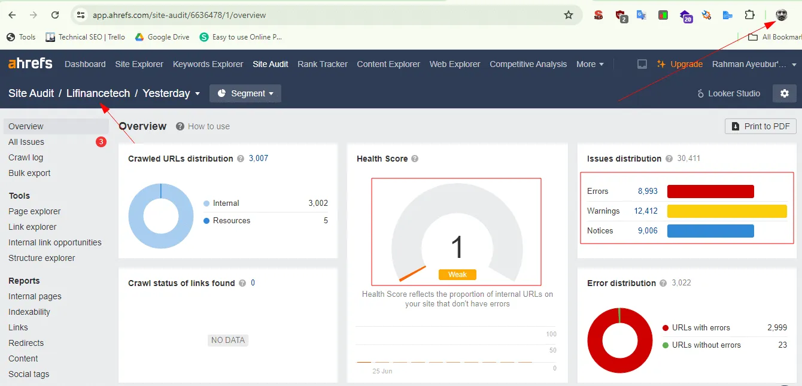
Task: Open the Segment dropdown
Action: pos(245,93)
